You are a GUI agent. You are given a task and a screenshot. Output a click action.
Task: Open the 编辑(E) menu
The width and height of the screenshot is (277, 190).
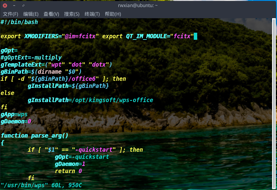click(31, 14)
